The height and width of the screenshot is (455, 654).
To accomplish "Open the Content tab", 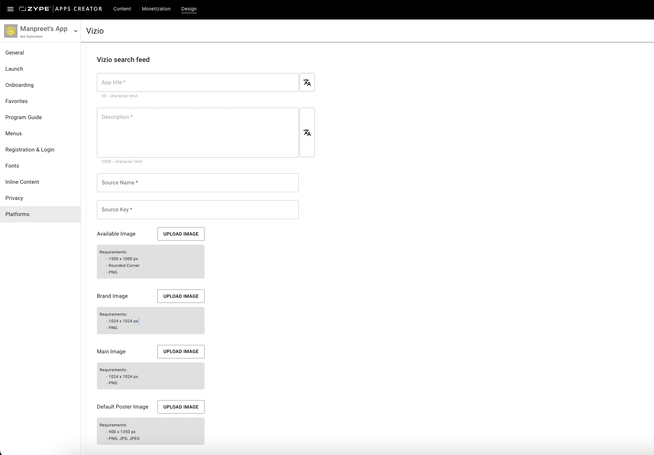I will 122,9.
